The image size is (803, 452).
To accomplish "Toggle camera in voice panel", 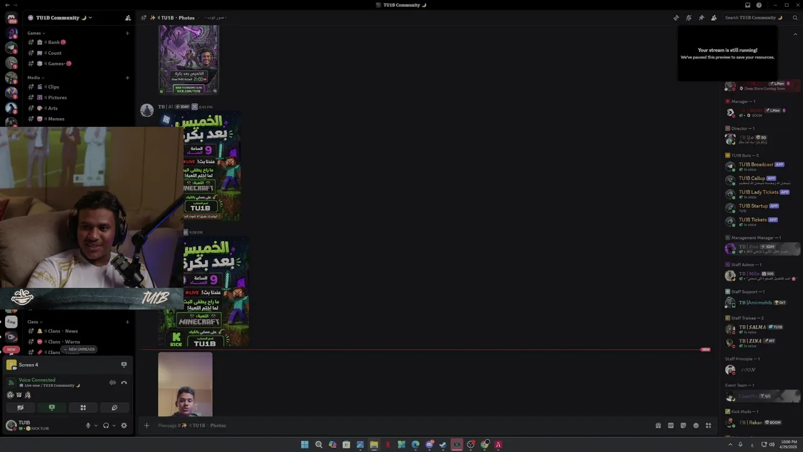I will point(20,407).
